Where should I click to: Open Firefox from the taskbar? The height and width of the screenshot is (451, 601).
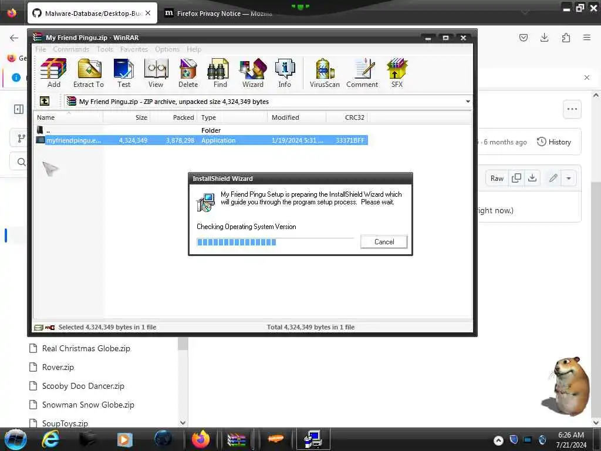click(201, 439)
